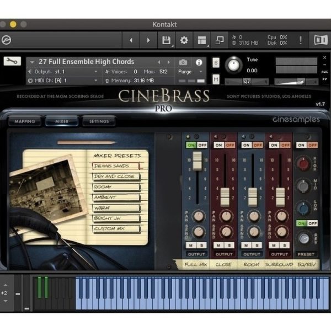Image resolution: width=331 pixels, height=331 pixels.
Task: Turn off the Full Mix channel
Action: (x=202, y=145)
